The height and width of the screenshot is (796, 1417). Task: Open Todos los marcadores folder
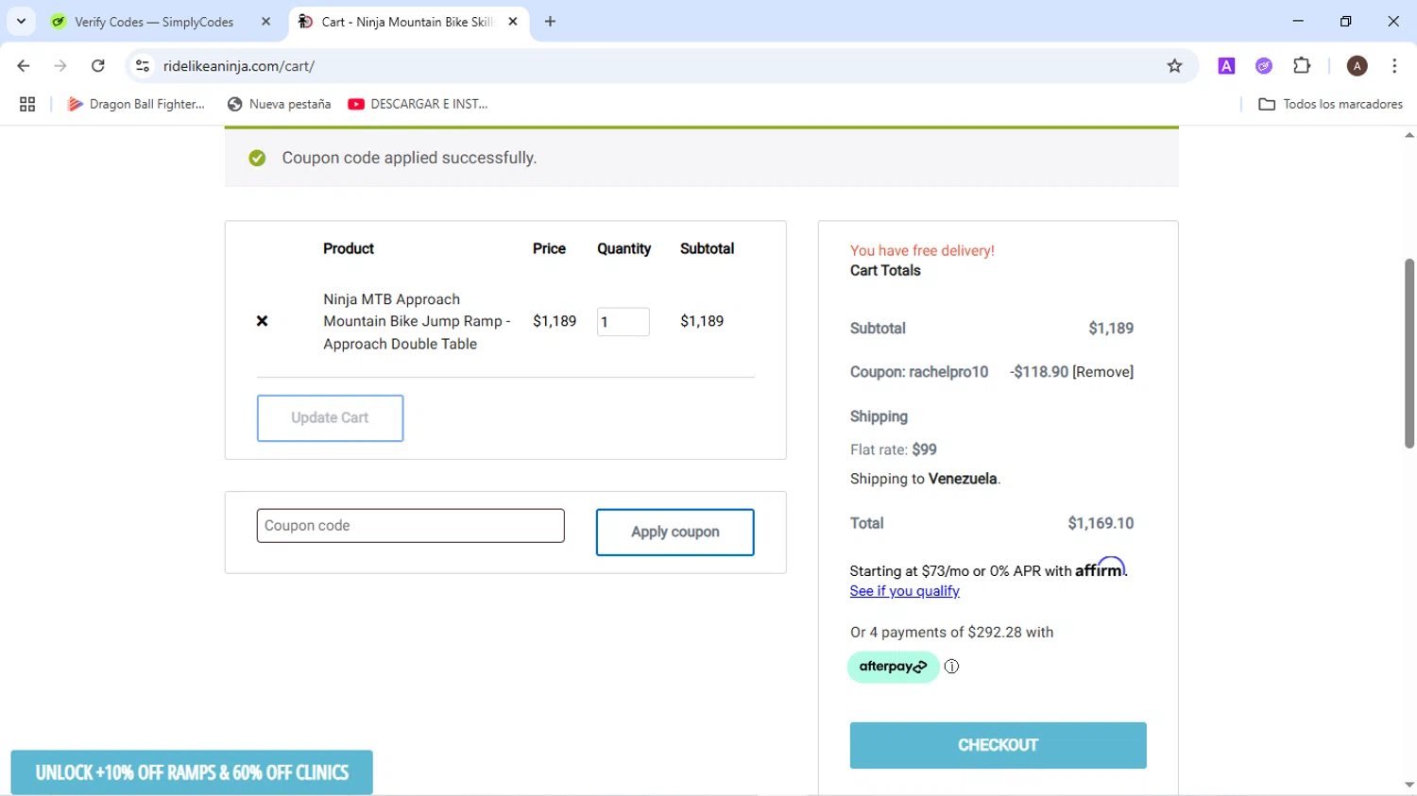(1331, 104)
